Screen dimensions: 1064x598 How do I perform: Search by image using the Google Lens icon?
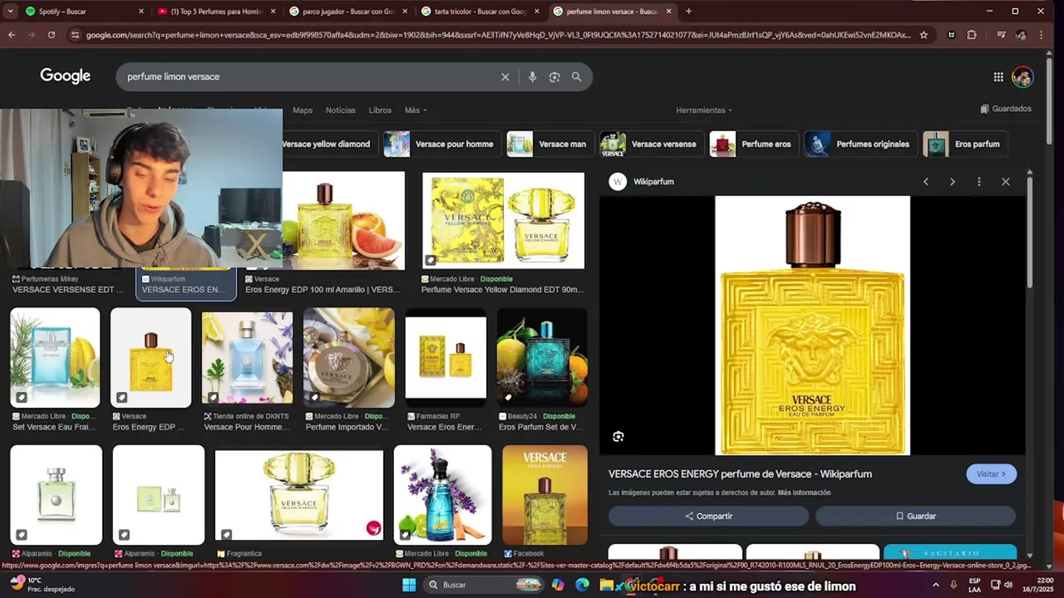(554, 76)
